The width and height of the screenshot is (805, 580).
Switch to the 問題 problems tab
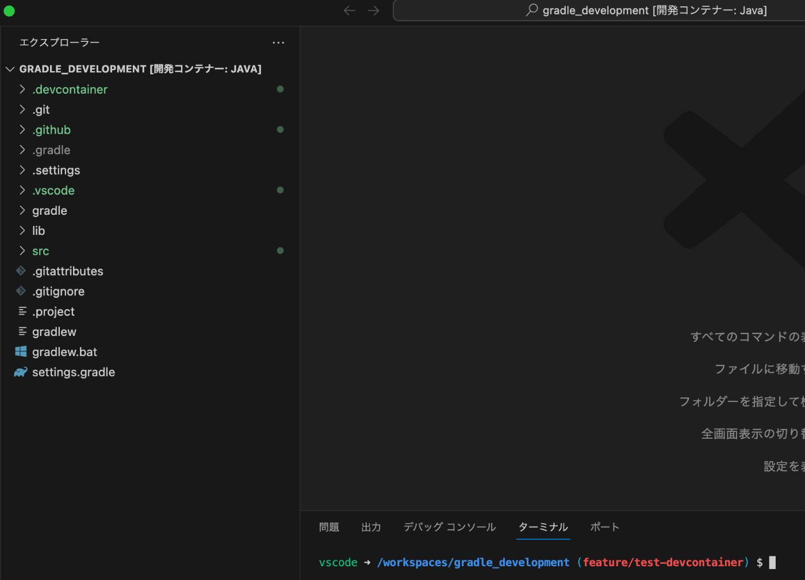[x=329, y=527]
